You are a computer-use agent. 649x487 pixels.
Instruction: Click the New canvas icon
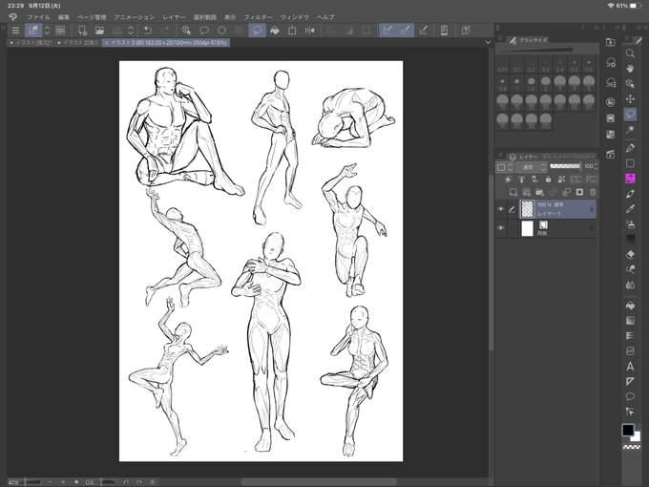pyautogui.click(x=82, y=31)
